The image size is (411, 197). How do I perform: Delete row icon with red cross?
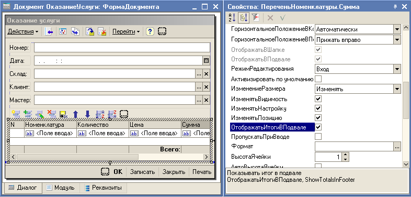[52, 114]
